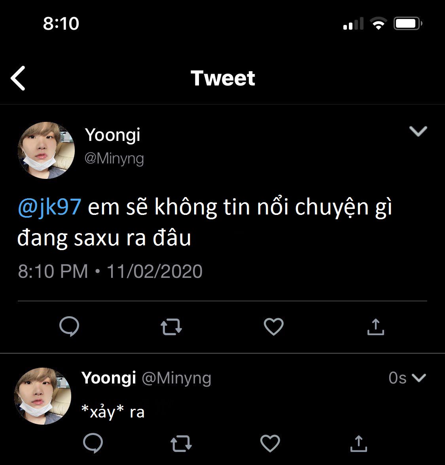Tap the bold Yoongi name in reply
The width and height of the screenshot is (445, 465).
pyautogui.click(x=109, y=378)
